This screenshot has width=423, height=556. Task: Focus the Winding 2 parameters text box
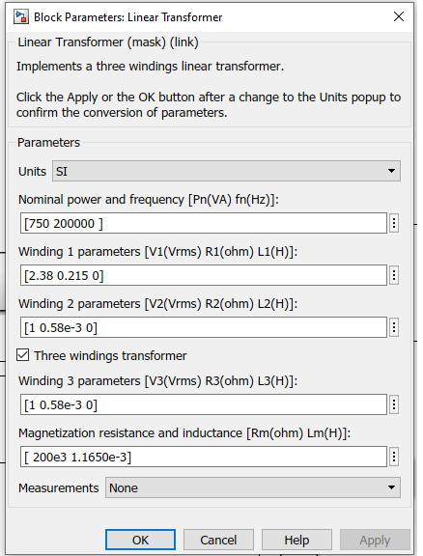pos(204,327)
